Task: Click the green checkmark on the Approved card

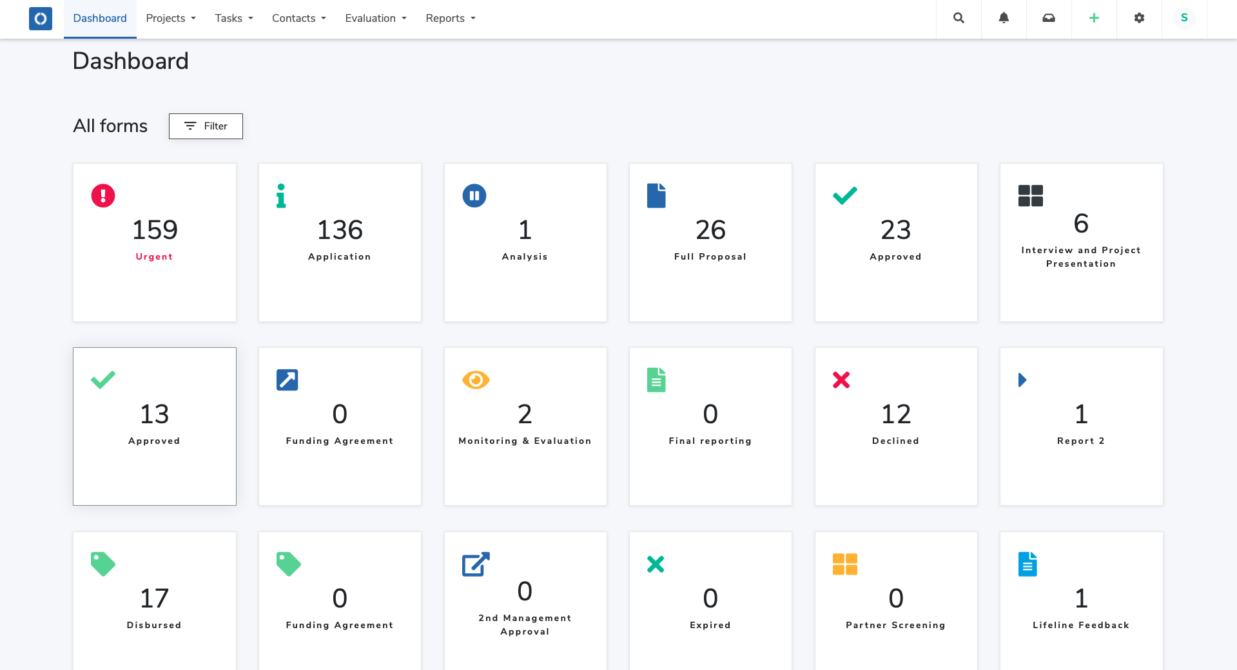Action: click(x=844, y=196)
